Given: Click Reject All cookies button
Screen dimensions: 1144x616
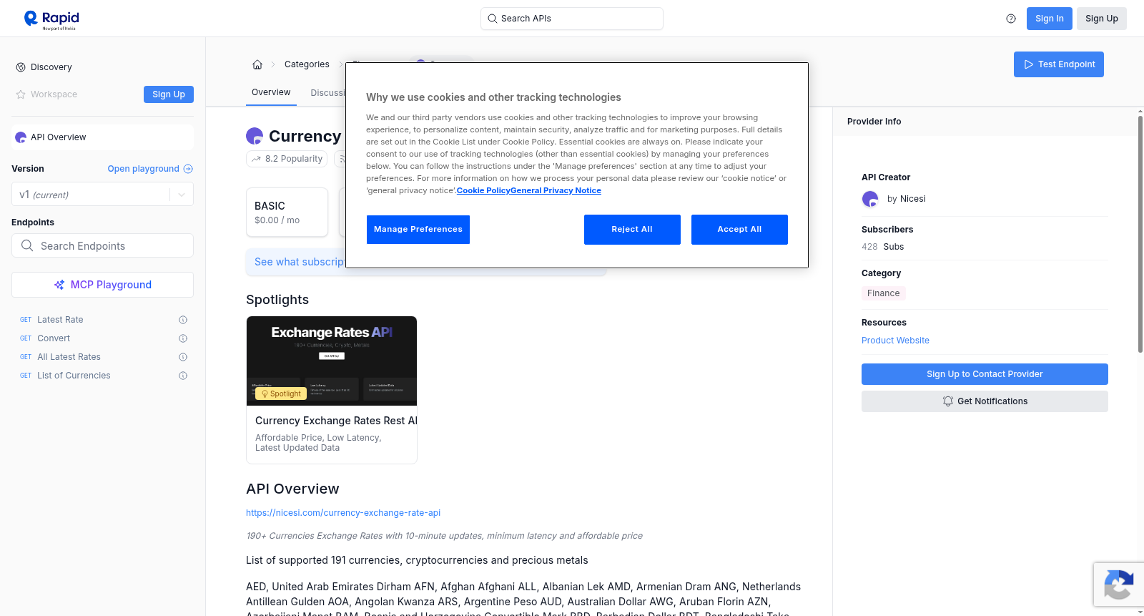Looking at the screenshot, I should [632, 230].
